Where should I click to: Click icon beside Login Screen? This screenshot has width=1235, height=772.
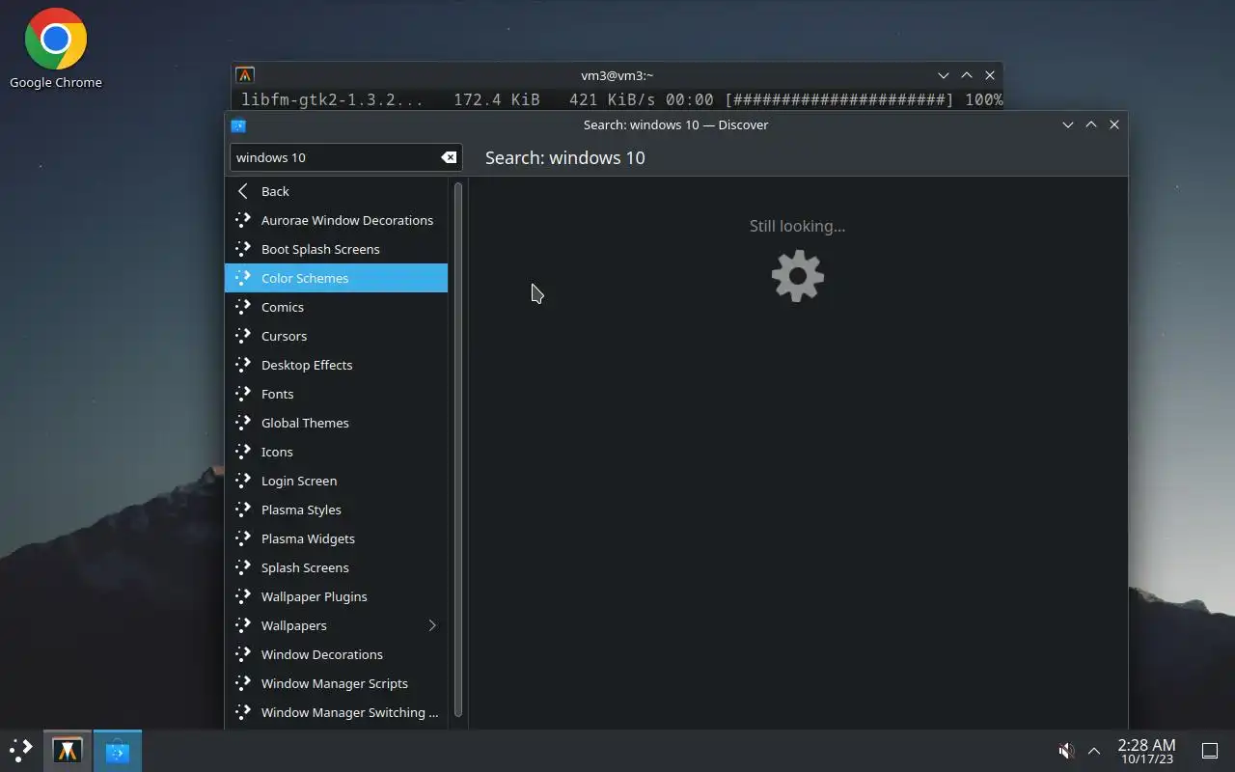click(x=243, y=481)
